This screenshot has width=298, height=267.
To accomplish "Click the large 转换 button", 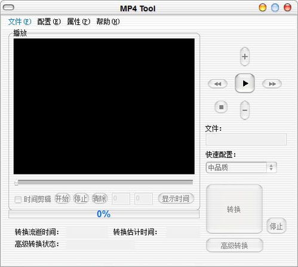I will [x=234, y=209].
